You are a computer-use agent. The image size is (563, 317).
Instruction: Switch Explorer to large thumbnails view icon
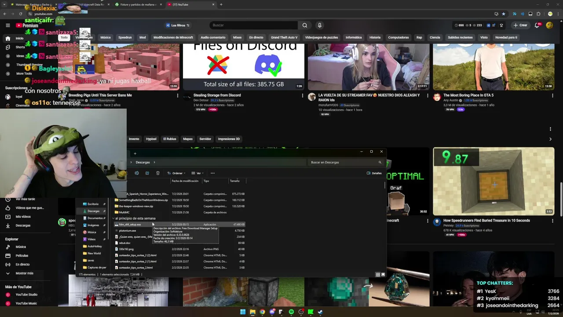383,274
